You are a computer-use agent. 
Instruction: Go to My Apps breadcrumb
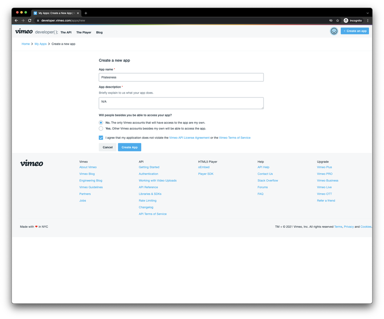(41, 44)
